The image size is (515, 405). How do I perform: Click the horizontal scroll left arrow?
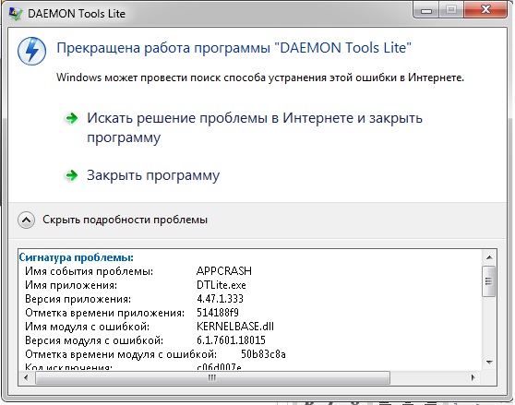coord(26,377)
